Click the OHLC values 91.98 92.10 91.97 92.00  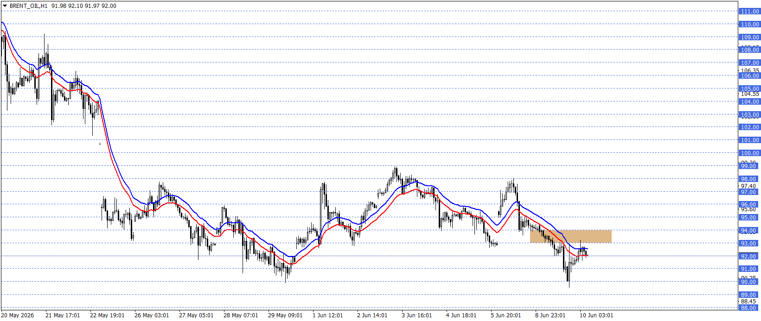click(84, 6)
